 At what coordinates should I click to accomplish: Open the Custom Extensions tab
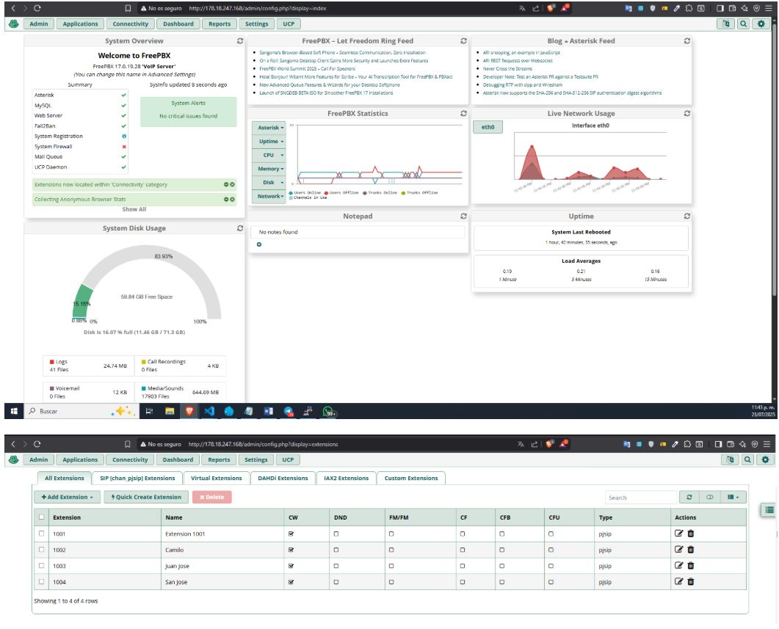[411, 479]
